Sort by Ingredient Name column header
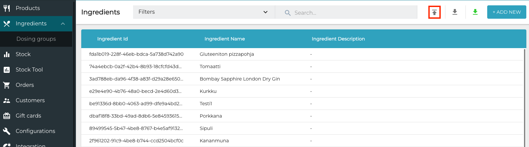 tap(224, 39)
